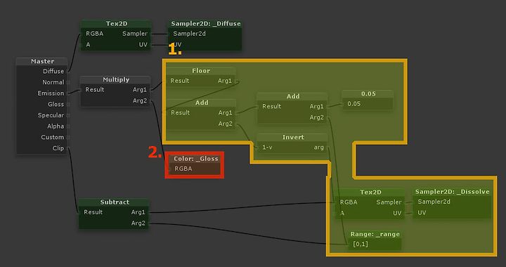Select the Floor node header
This screenshot has width=506, height=267.
pos(201,71)
